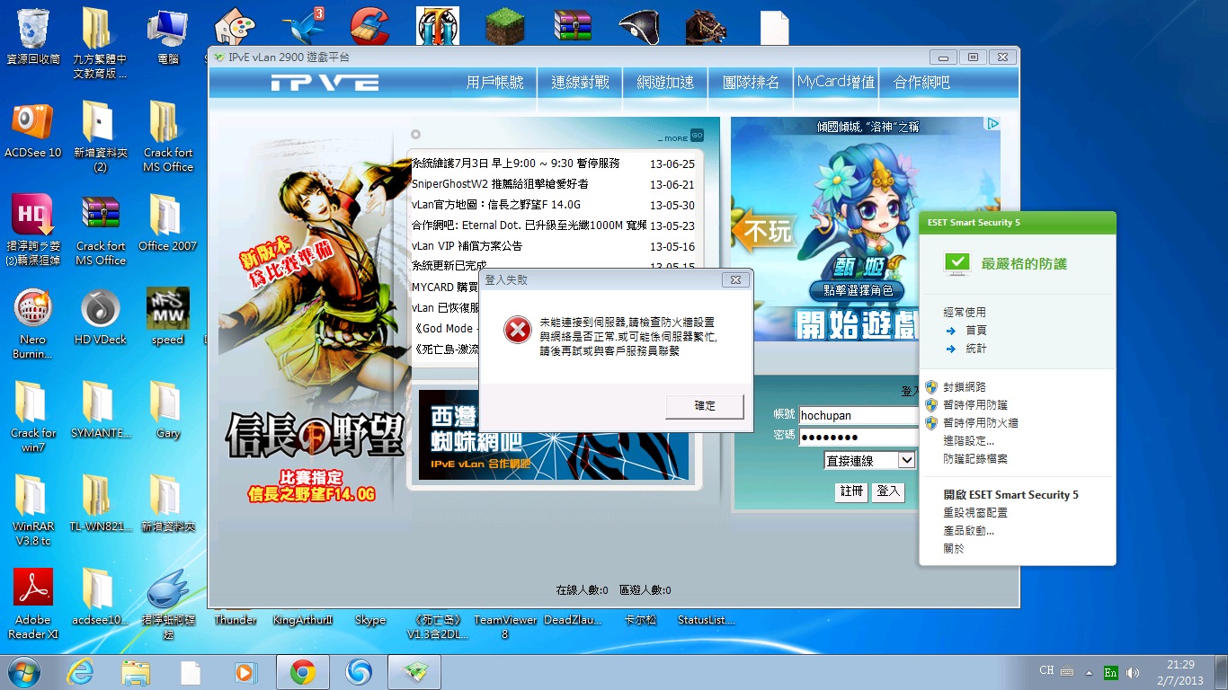Open the 連線對戰 tab in IPvE
The image size is (1228, 690).
580,82
